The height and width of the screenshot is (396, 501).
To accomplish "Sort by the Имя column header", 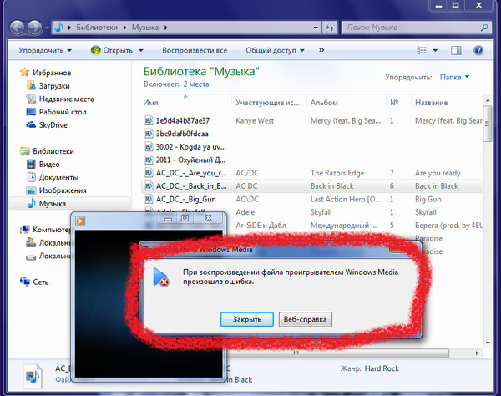I will point(187,103).
